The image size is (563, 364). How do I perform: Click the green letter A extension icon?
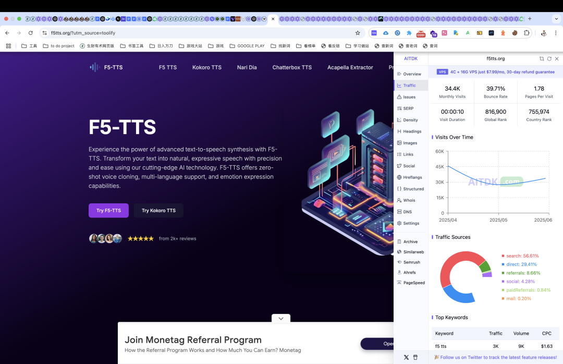coord(468,33)
